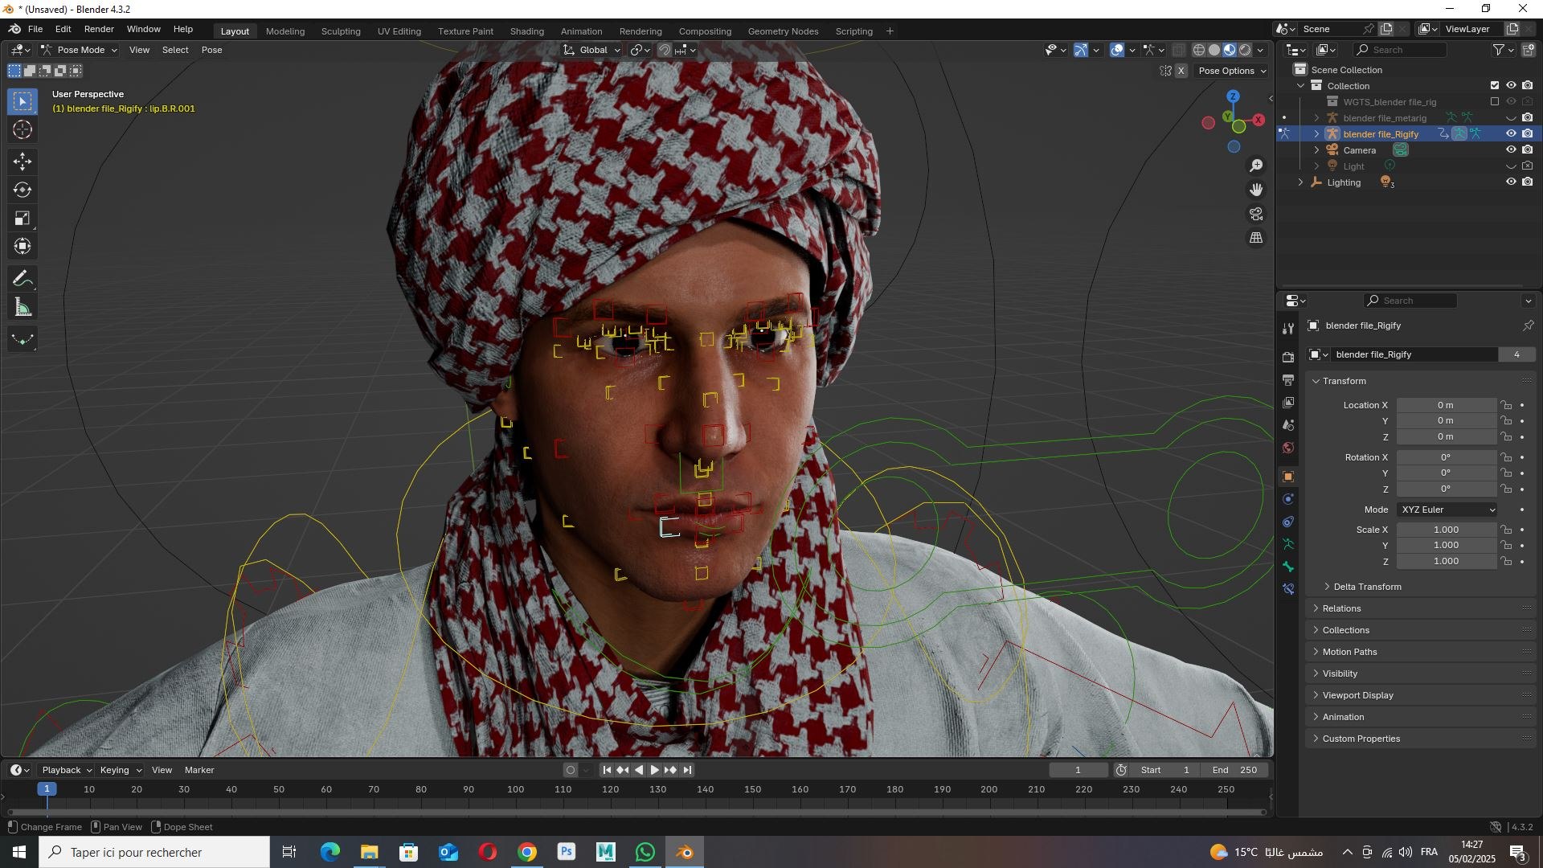1543x868 pixels.
Task: Open the Bone properties tab icon
Action: [1288, 567]
